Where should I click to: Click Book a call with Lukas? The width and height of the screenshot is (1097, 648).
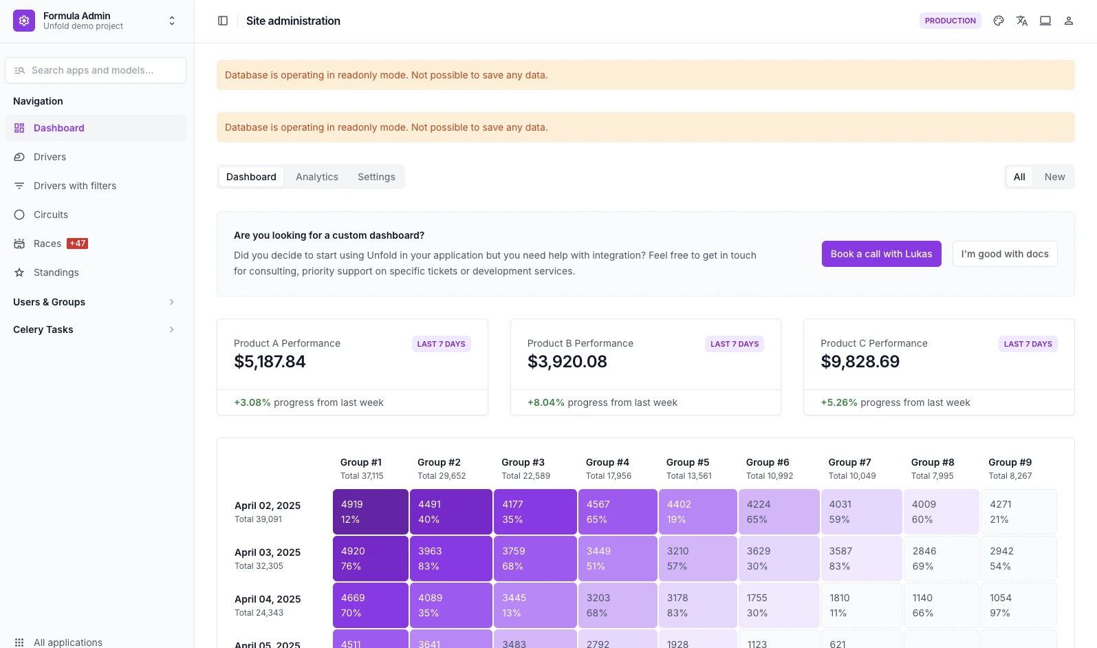click(881, 254)
